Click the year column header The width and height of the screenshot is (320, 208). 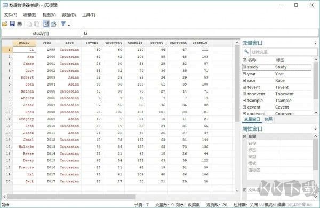pyautogui.click(x=47, y=43)
